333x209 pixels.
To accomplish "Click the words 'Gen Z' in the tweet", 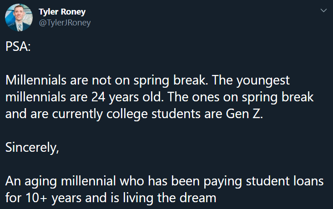I will pyautogui.click(x=243, y=114).
